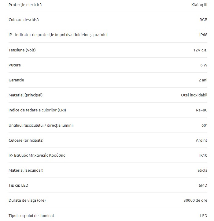Click the color rendering index (CRI) label
This screenshot has height=221, width=214.
pos(37,110)
